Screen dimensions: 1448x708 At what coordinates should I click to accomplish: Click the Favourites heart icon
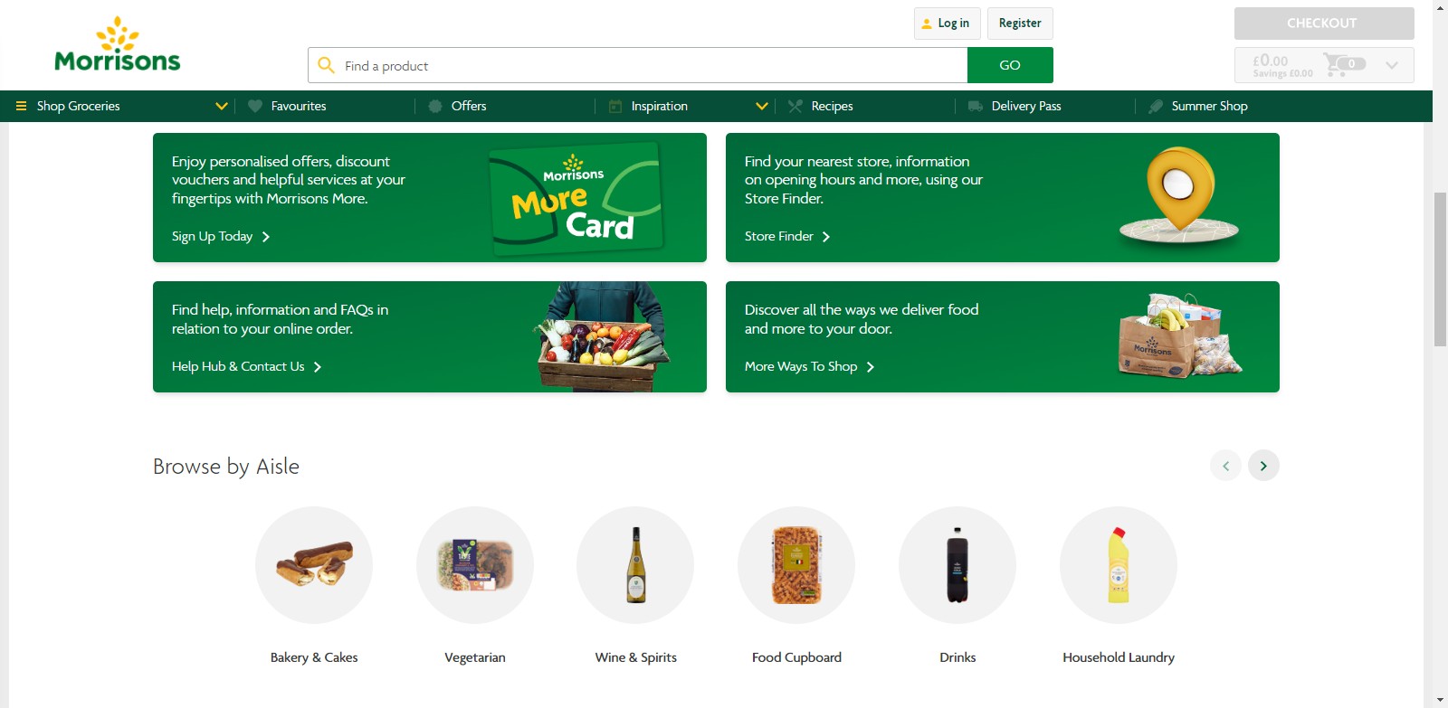[255, 106]
